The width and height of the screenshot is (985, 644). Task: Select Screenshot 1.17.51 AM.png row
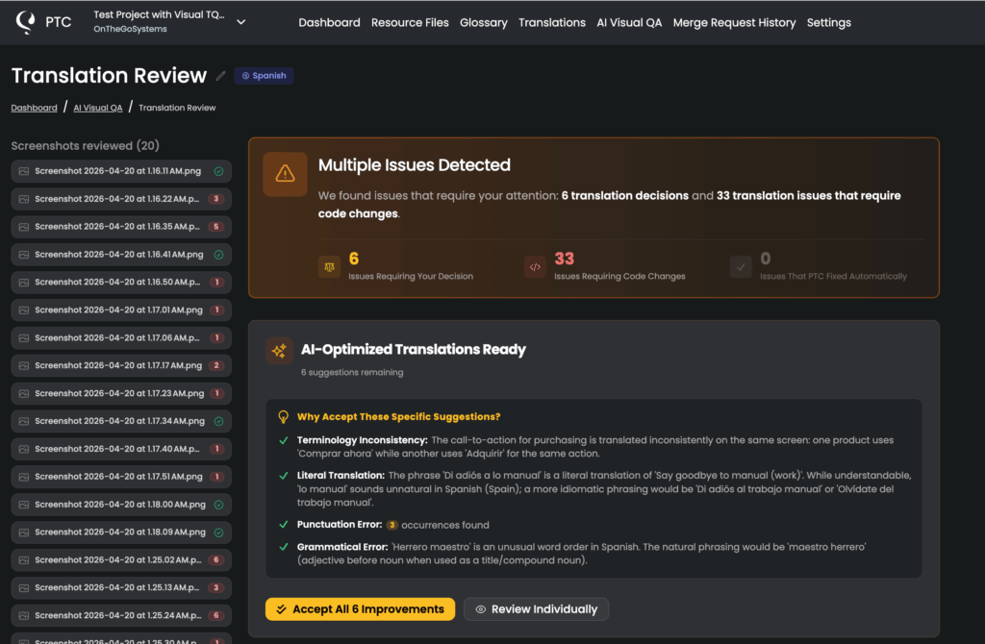click(x=121, y=477)
